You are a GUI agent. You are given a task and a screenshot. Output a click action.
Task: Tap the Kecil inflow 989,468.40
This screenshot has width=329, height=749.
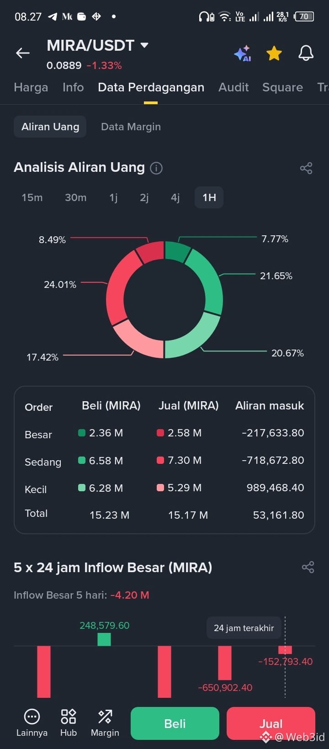[x=276, y=488]
